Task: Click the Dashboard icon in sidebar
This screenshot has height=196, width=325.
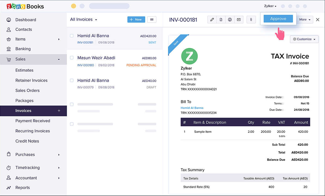Action: pyautogui.click(x=9, y=20)
